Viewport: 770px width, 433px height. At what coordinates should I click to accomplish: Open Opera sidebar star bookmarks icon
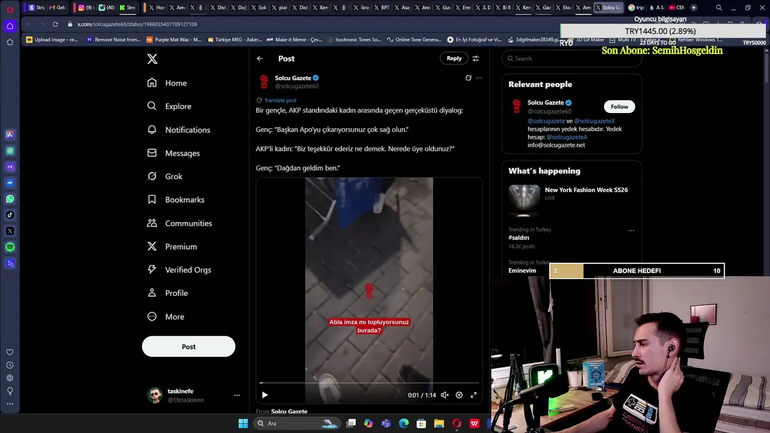pyautogui.click(x=10, y=42)
